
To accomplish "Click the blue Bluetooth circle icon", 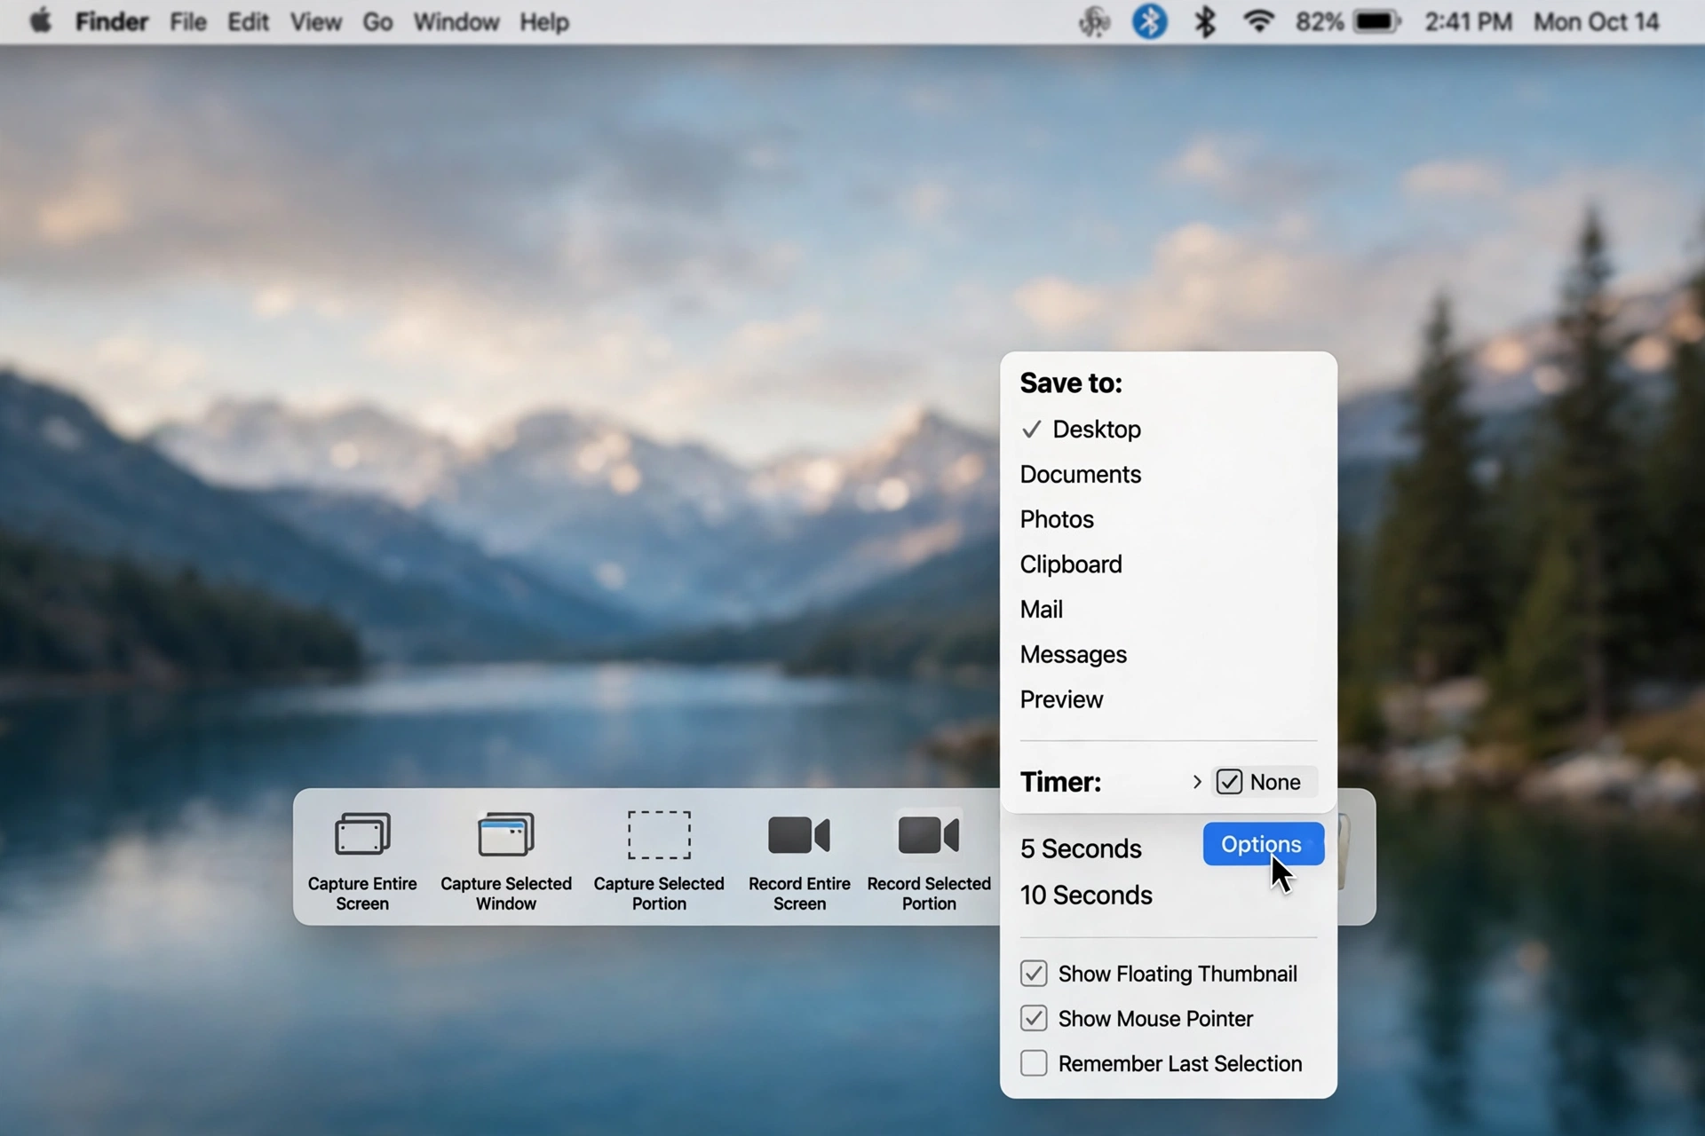I will 1149,21.
